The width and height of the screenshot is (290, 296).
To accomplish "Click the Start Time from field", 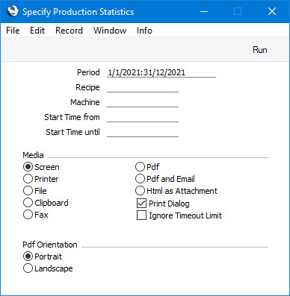I will [x=143, y=117].
